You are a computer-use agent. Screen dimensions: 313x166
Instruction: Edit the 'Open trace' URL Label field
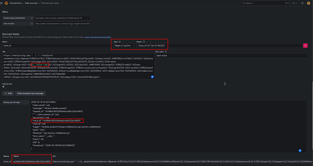(x=231, y=56)
